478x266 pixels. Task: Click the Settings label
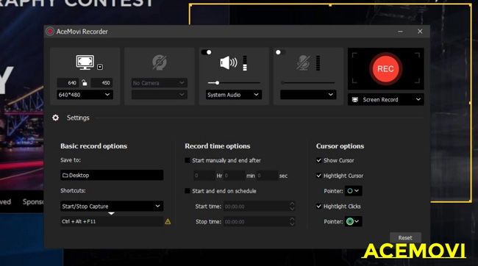78,118
